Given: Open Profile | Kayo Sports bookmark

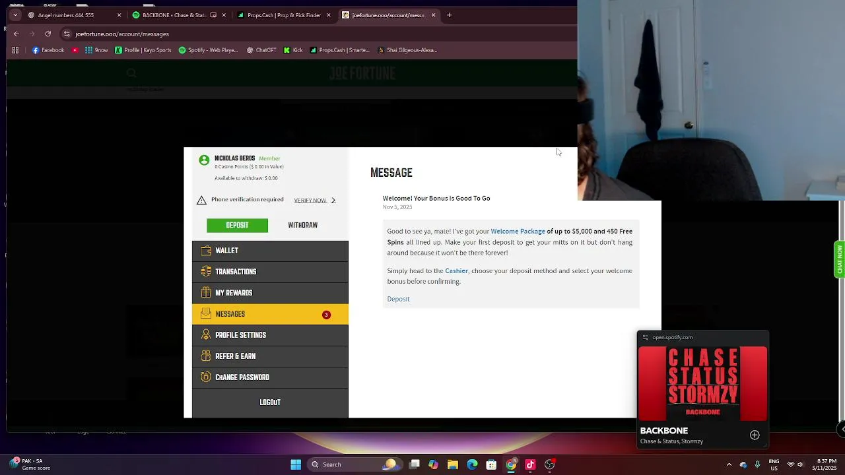Looking at the screenshot, I should [143, 50].
